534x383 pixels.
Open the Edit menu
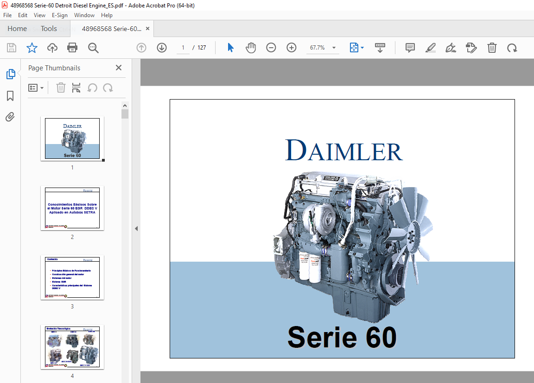coord(22,15)
